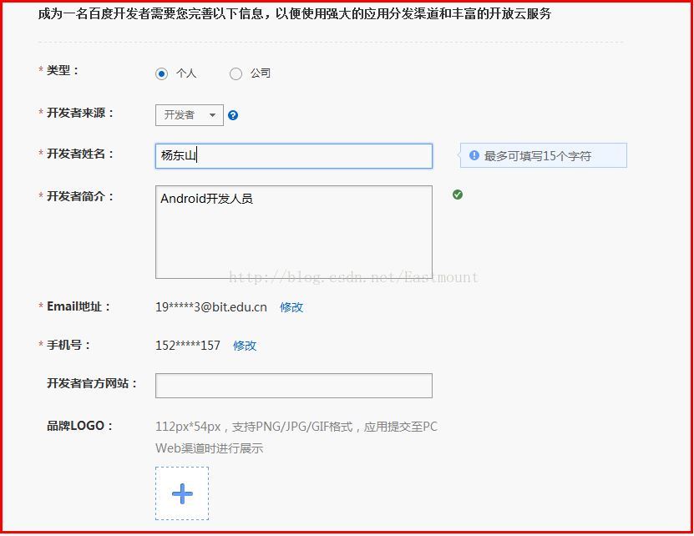Viewport: 694px width, 536px height.
Task: Select the 个人 radio button
Action: pyautogui.click(x=161, y=73)
